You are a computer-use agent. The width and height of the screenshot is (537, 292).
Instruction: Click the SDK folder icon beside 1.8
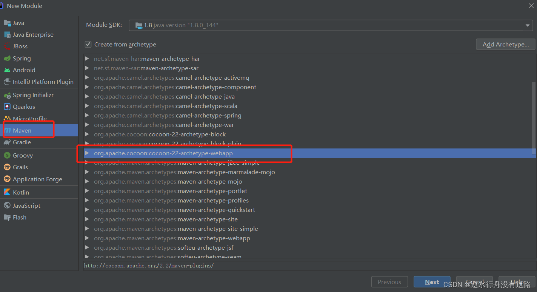click(138, 25)
